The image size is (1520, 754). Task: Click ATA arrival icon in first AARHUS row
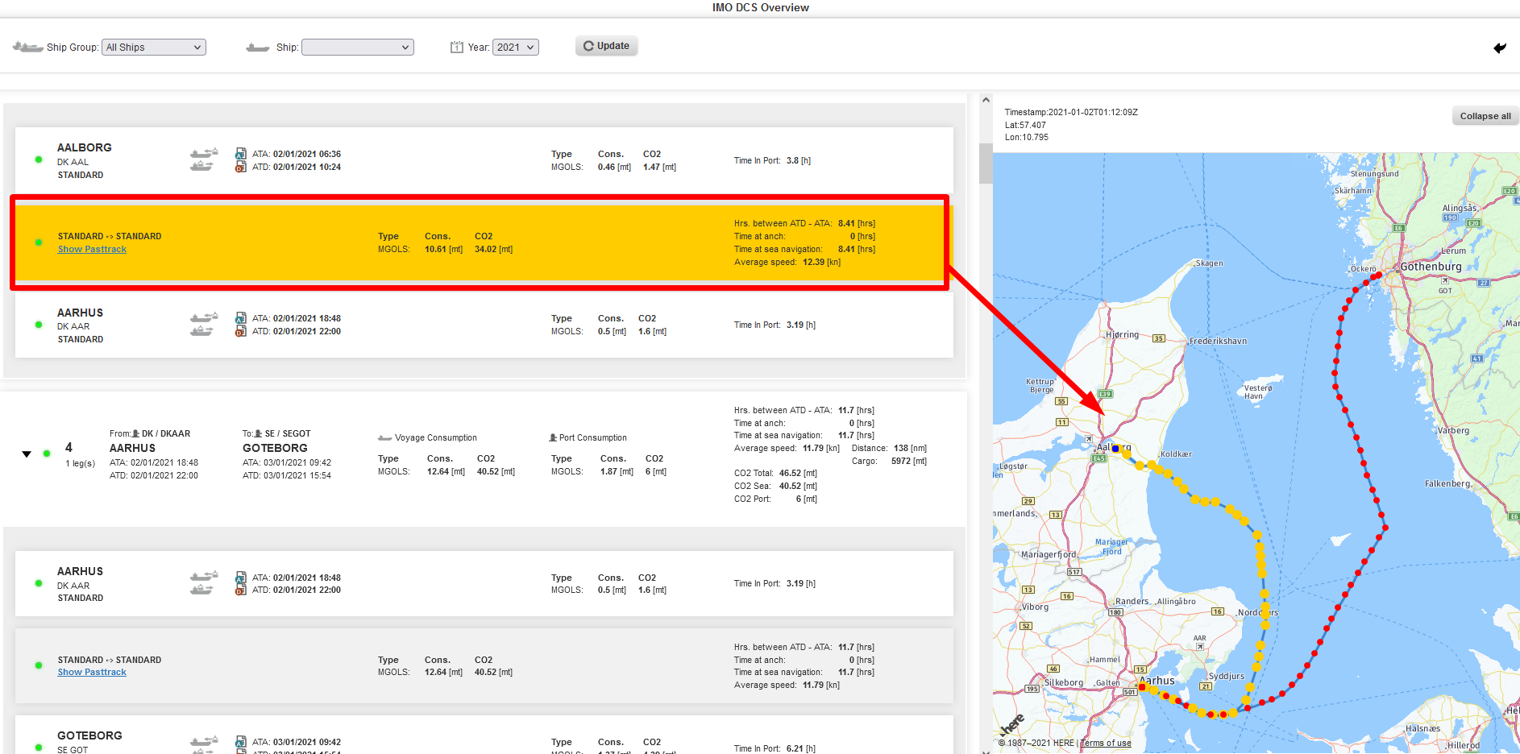(x=240, y=318)
